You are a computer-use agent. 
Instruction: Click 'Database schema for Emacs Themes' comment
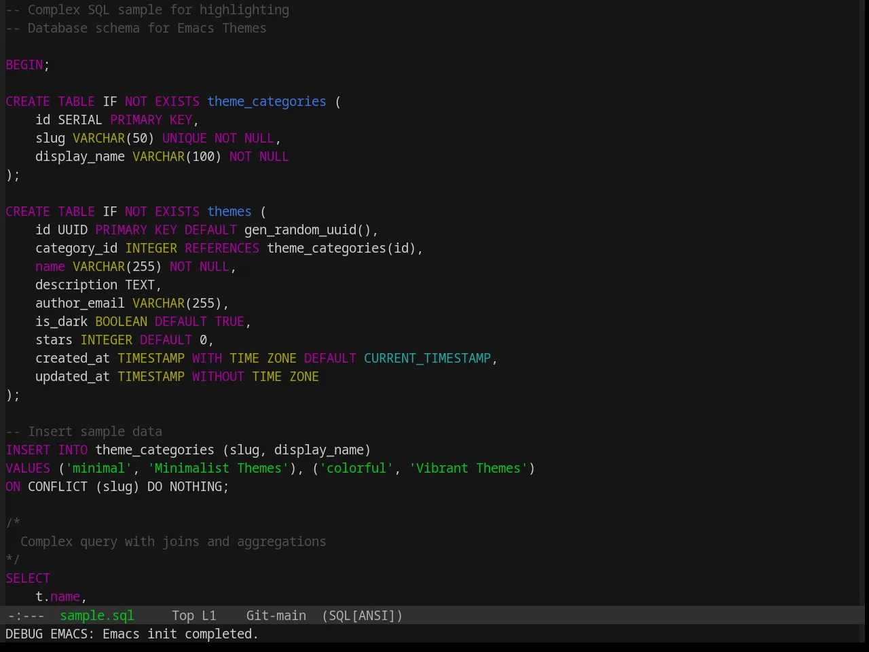[136, 28]
